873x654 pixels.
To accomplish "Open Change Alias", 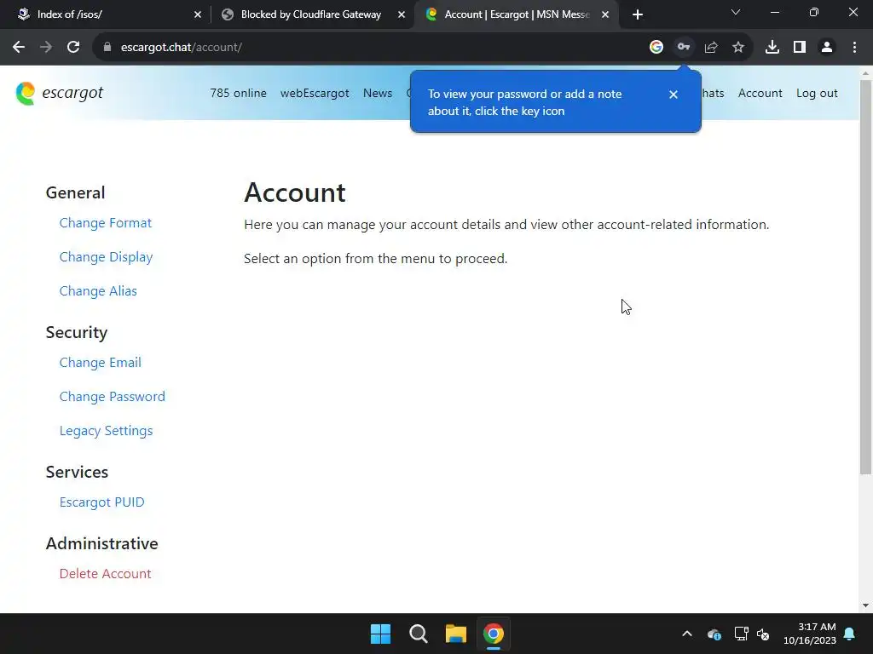I will pyautogui.click(x=98, y=291).
